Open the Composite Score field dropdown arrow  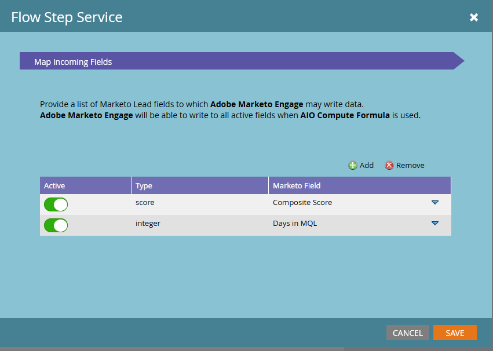point(435,203)
